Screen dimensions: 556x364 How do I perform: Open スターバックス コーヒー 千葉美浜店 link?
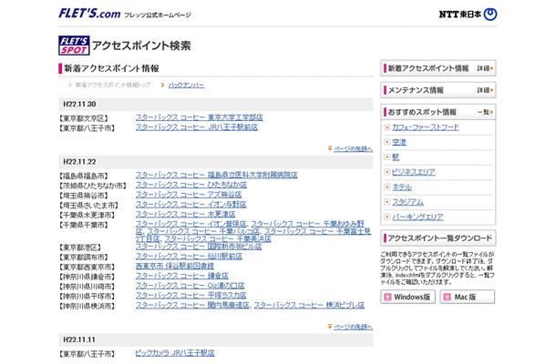click(x=218, y=239)
